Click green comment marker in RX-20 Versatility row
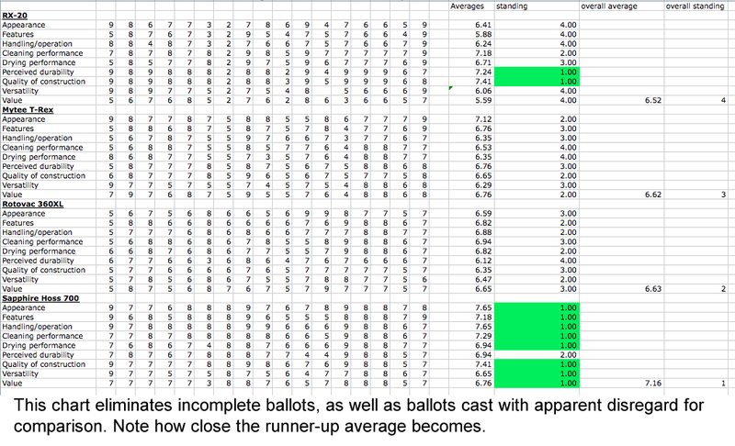Viewport: 735px width, 446px height. coord(451,88)
